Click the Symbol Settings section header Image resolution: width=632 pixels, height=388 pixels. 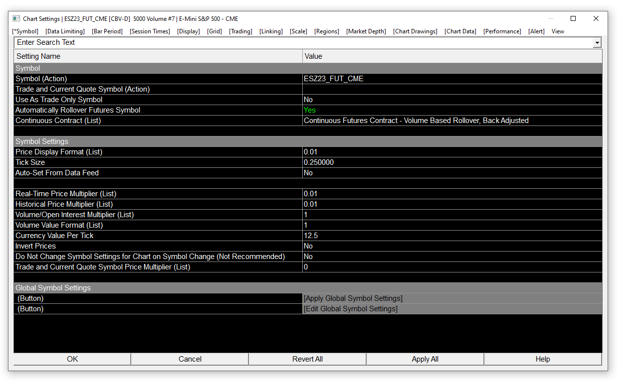pyautogui.click(x=308, y=141)
